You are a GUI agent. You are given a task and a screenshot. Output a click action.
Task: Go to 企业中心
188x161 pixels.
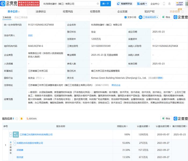[x=155, y=4]
